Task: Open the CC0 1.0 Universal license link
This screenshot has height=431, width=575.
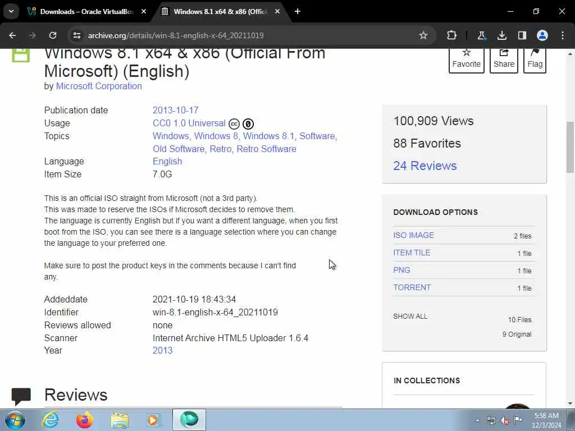Action: pos(189,123)
